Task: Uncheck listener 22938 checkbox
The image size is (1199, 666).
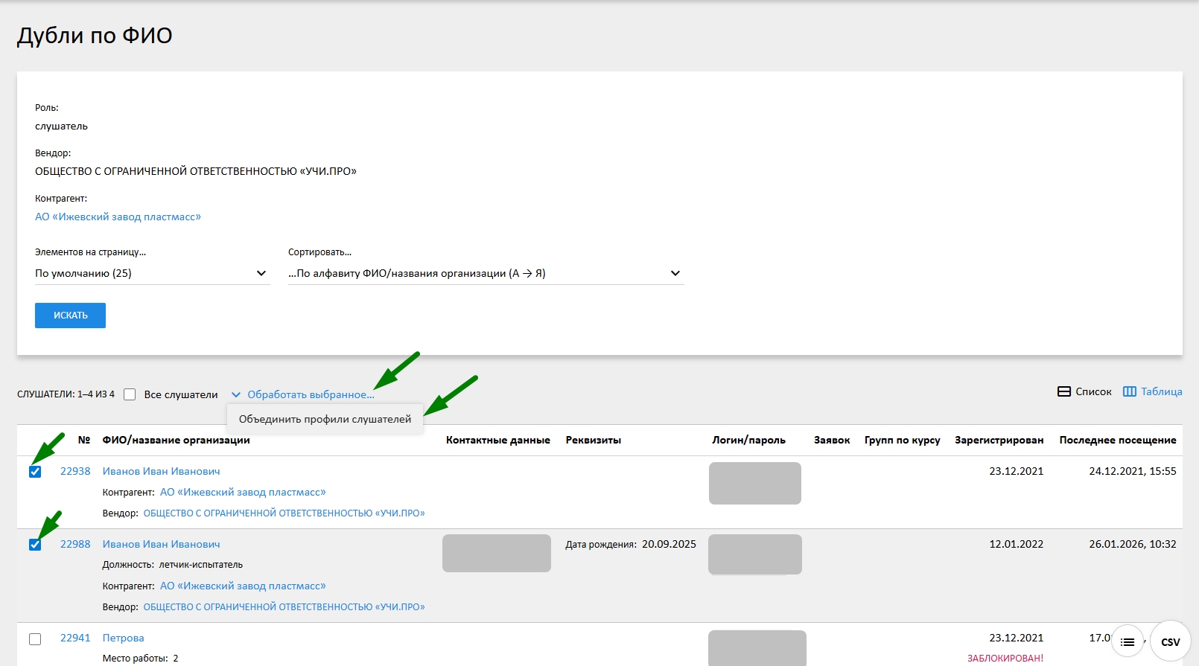Action: tap(35, 472)
